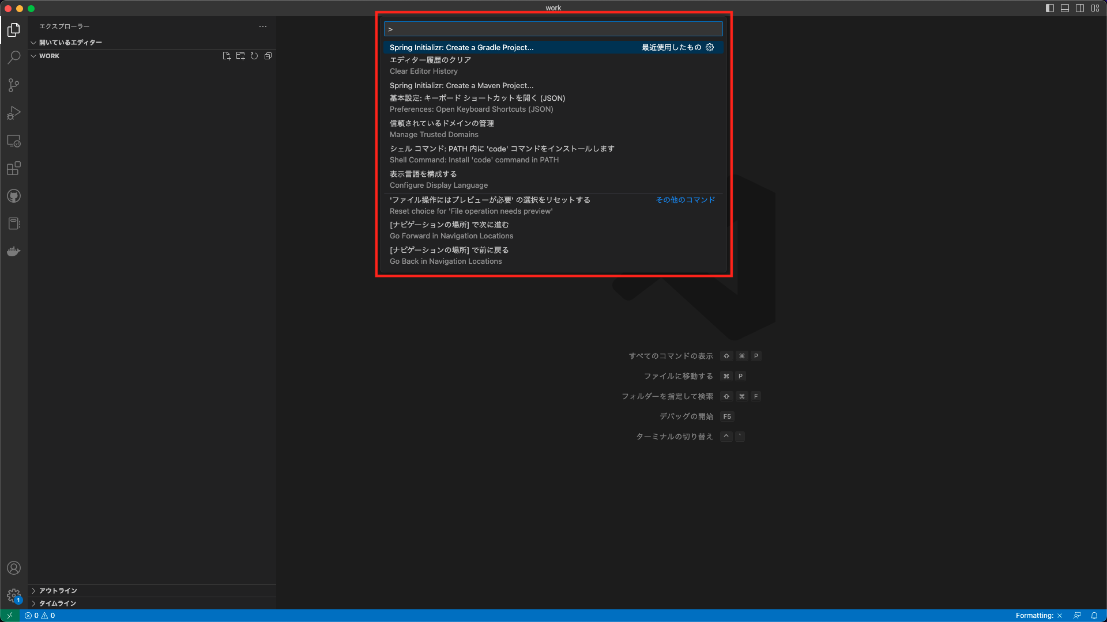Open the Run and Debug view
The width and height of the screenshot is (1107, 622).
click(x=14, y=113)
